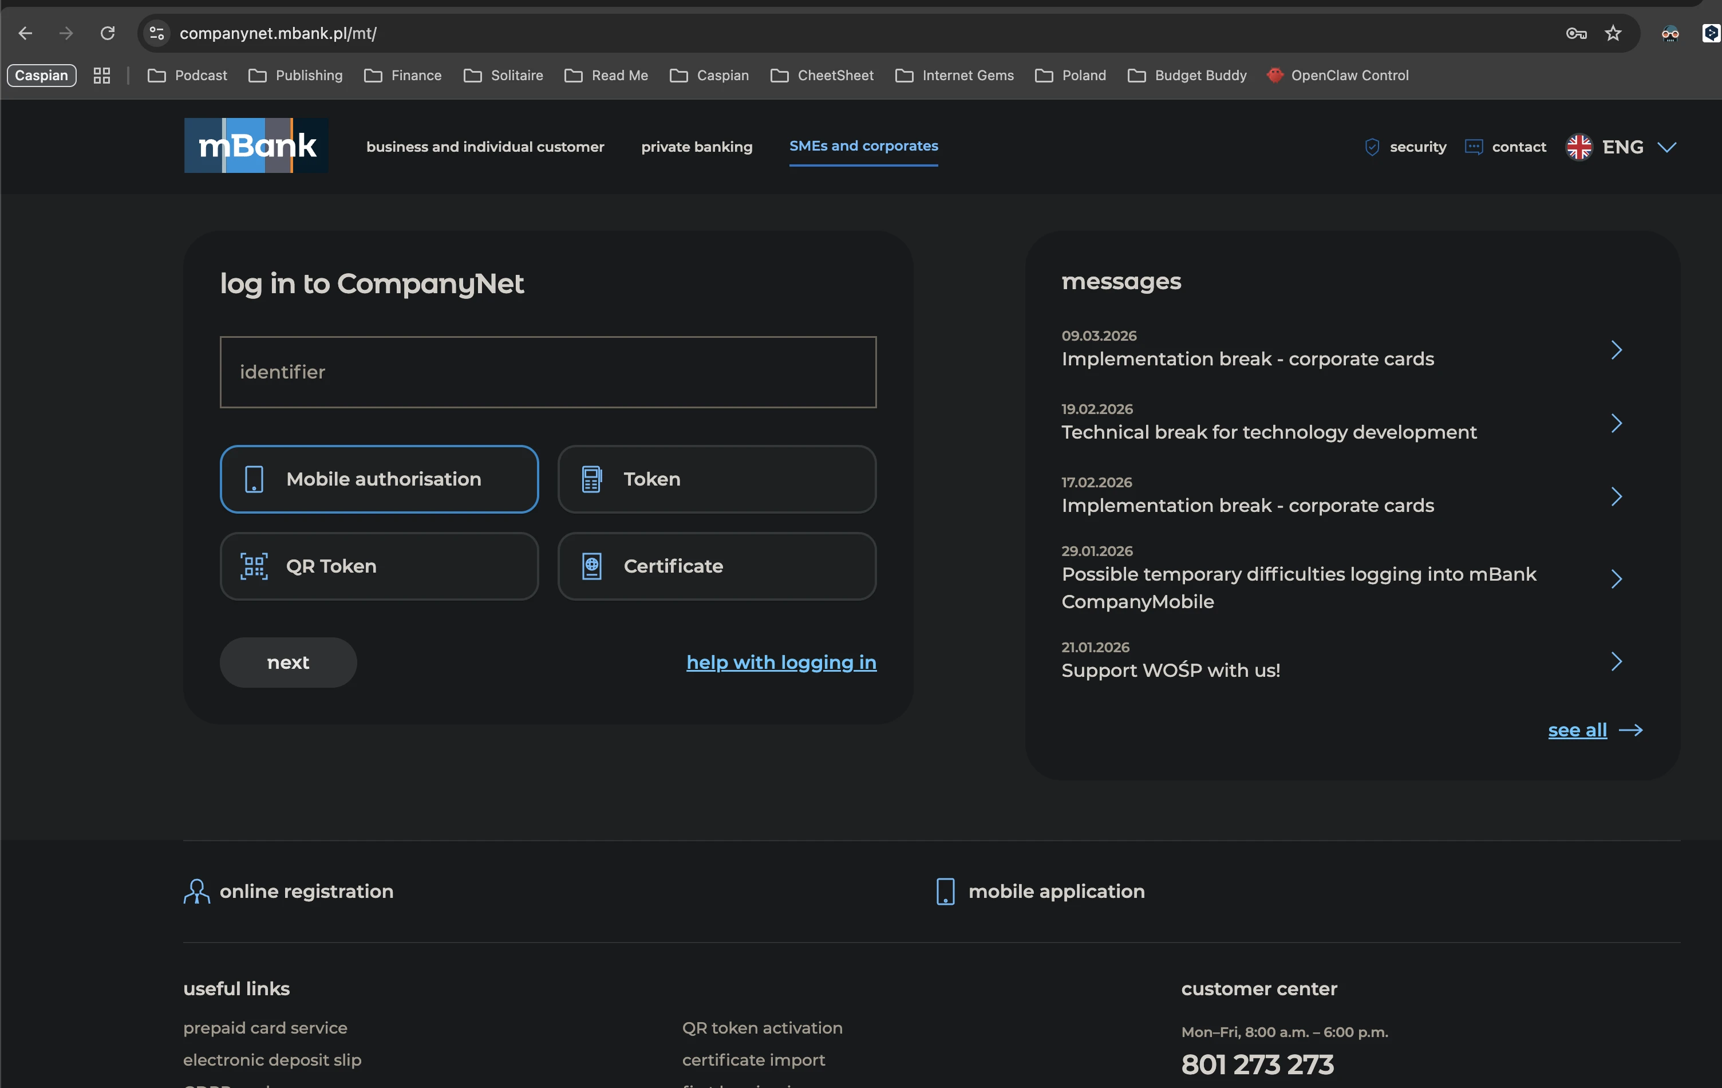
Task: Expand the ENG language dropdown
Action: point(1667,147)
